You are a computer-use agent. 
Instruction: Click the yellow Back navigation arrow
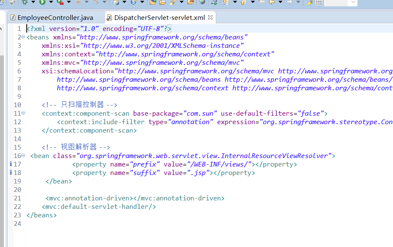(x=271, y=2)
